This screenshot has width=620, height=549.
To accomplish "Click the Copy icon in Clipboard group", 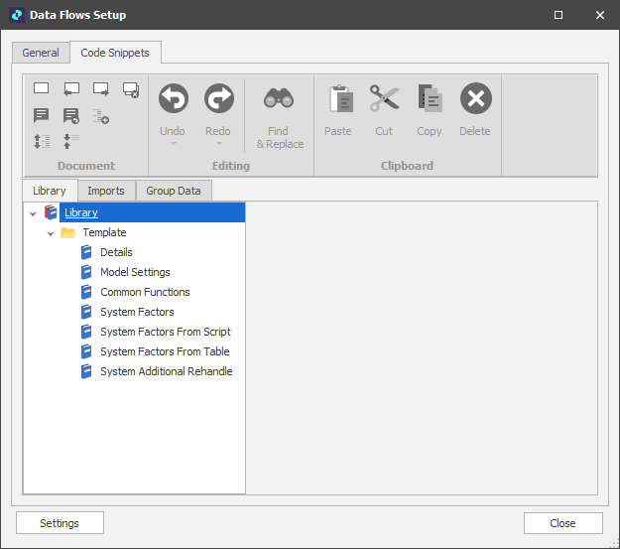I will click(x=430, y=99).
